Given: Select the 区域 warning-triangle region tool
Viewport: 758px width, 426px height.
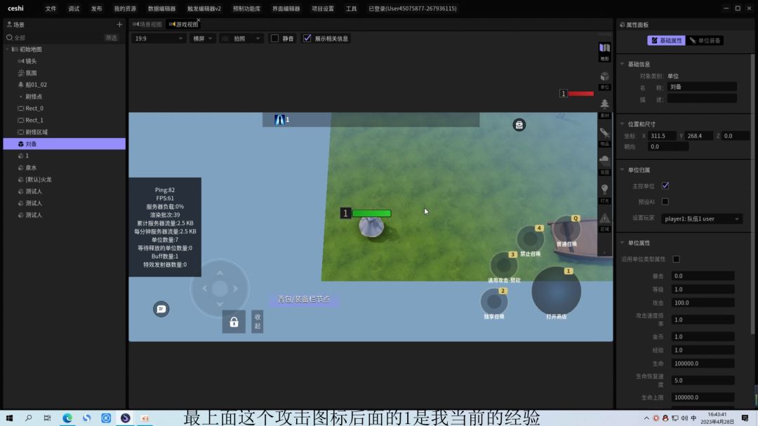Looking at the screenshot, I should click(x=604, y=220).
